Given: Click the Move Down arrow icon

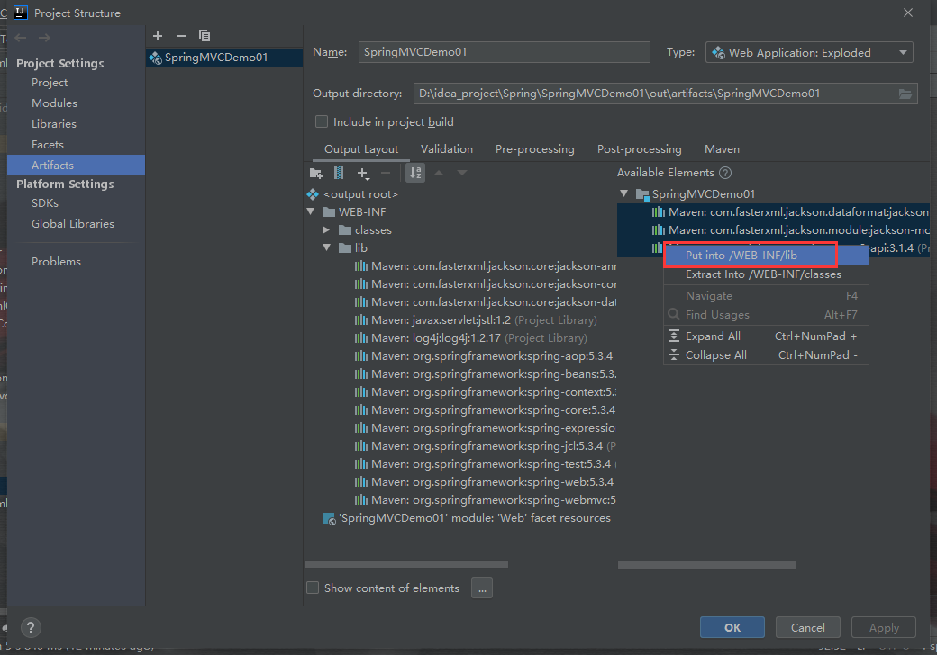Looking at the screenshot, I should 462,173.
